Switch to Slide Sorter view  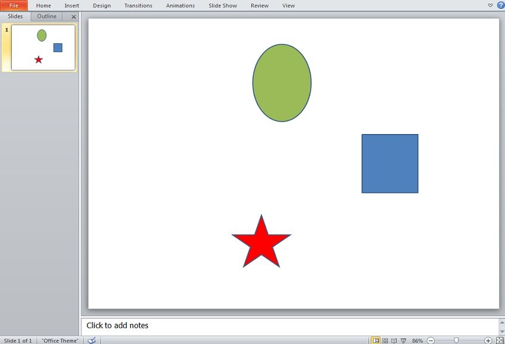click(x=384, y=340)
